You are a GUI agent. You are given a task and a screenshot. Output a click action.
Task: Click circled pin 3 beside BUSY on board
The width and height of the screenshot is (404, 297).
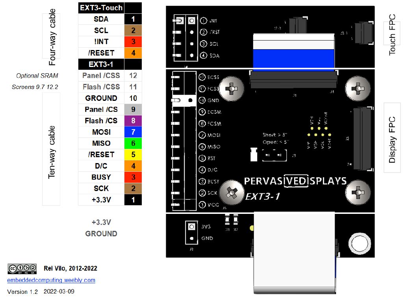pos(202,181)
